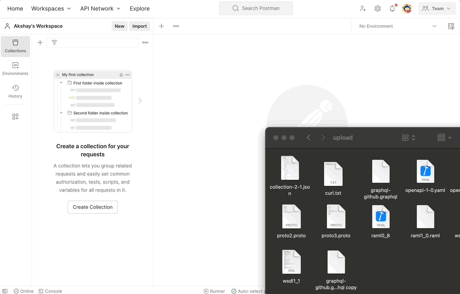460x294 pixels.
Task: Open the environment quick look icon
Action: click(451, 26)
